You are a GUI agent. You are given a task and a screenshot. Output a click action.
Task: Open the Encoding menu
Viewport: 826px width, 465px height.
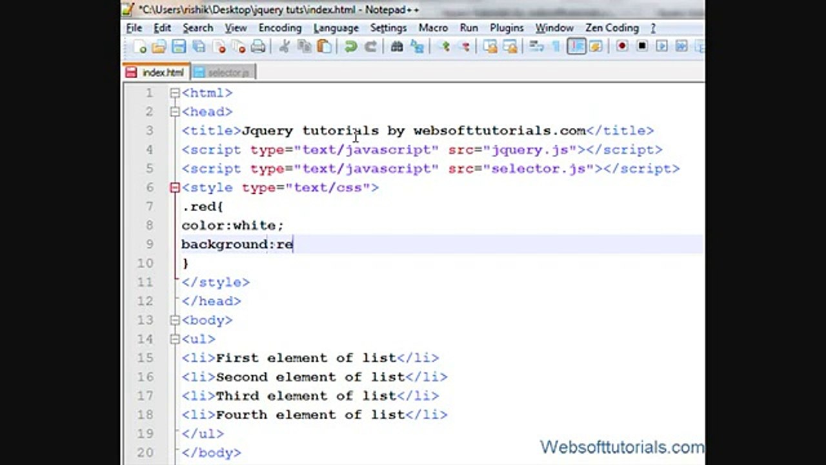click(x=280, y=28)
